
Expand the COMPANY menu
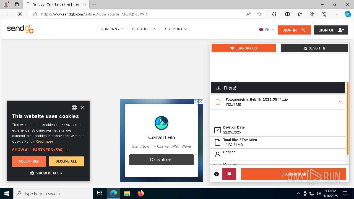pyautogui.click(x=112, y=29)
